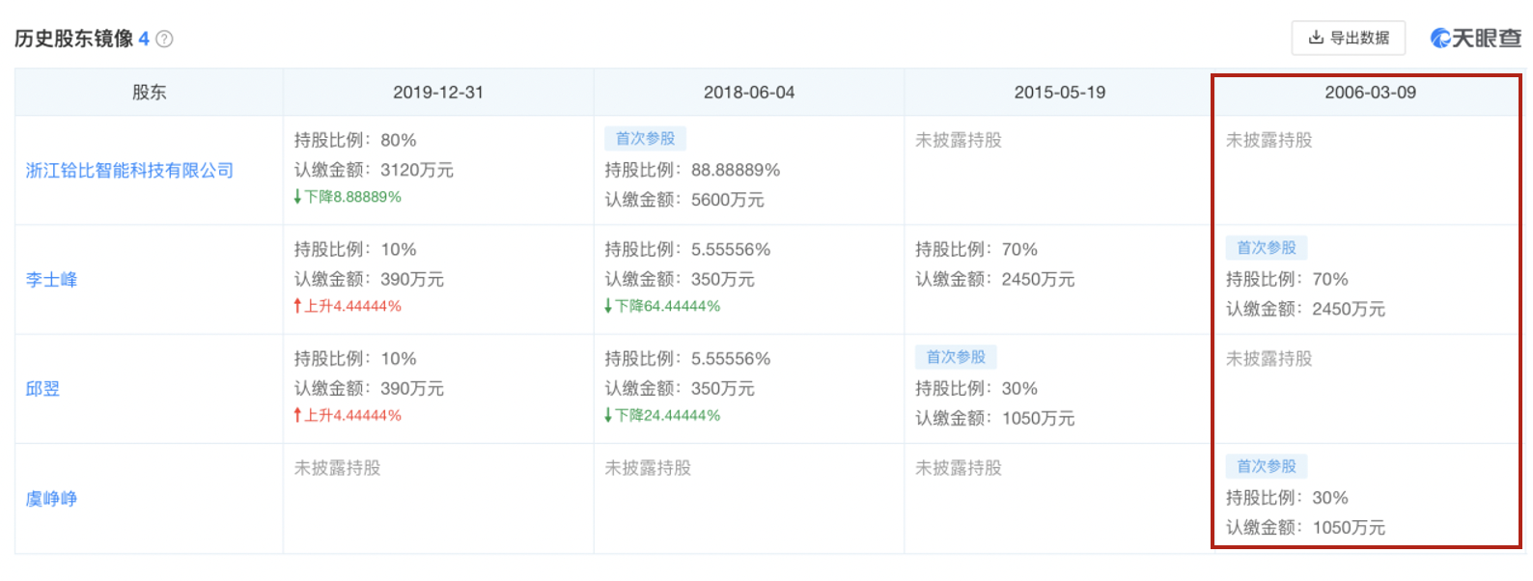Viewport: 1533px width, 581px height.
Task: Click the green 下降64.44444% indicator
Action: click(x=662, y=306)
